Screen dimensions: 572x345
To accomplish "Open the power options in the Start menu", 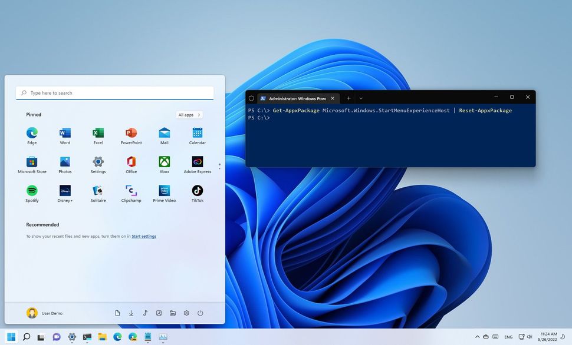I will (200, 313).
